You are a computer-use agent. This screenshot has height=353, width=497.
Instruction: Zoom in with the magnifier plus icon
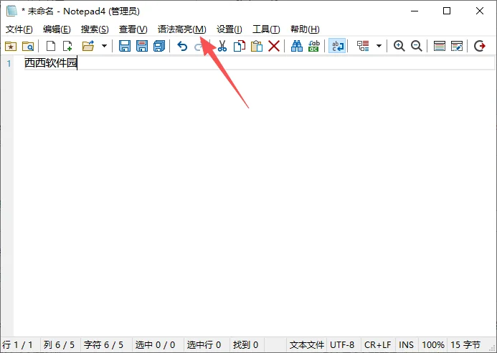[399, 47]
